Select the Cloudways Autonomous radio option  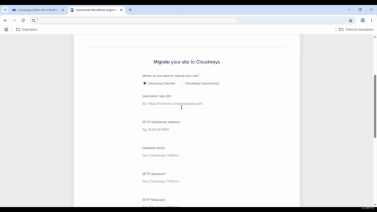(x=182, y=83)
